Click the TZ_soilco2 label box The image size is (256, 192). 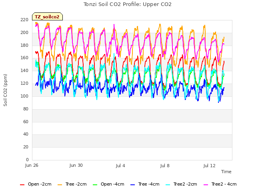click(47, 16)
